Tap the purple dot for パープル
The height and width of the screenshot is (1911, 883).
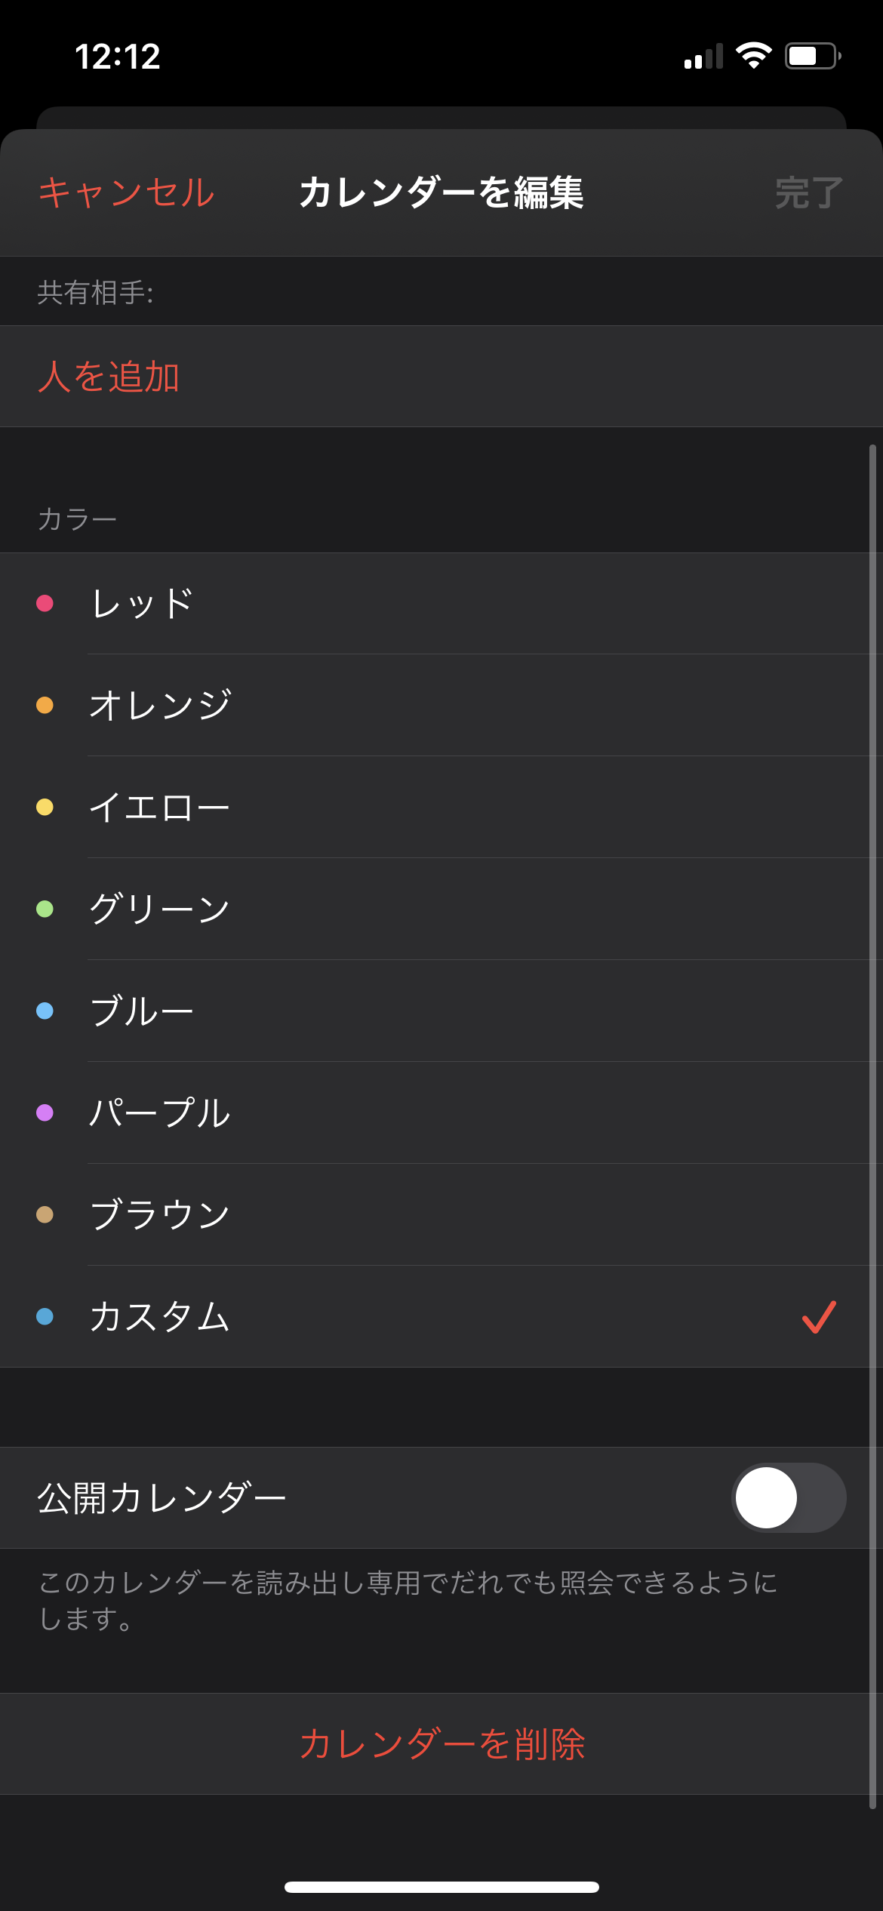pyautogui.click(x=45, y=1113)
